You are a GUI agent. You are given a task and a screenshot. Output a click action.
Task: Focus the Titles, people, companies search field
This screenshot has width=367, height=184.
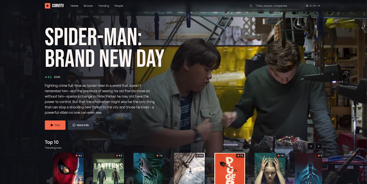(274, 6)
